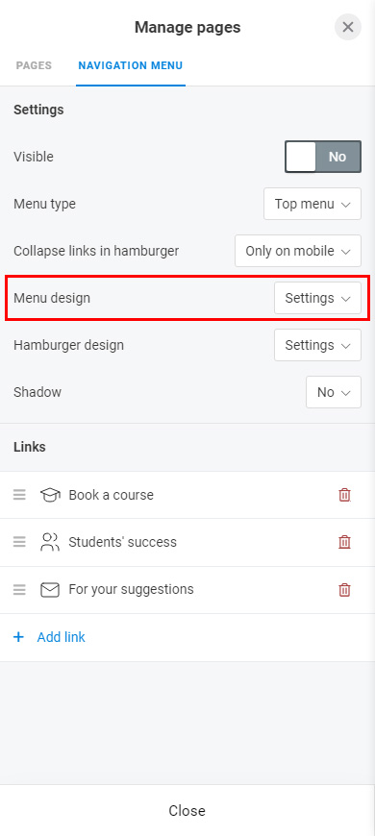Click the Add link text
The image size is (375, 836).
tap(62, 637)
